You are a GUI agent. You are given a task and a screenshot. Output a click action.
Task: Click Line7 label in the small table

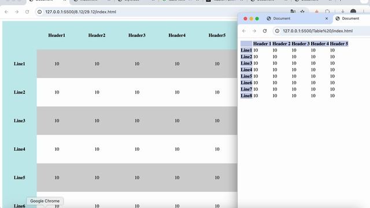pyautogui.click(x=246, y=89)
